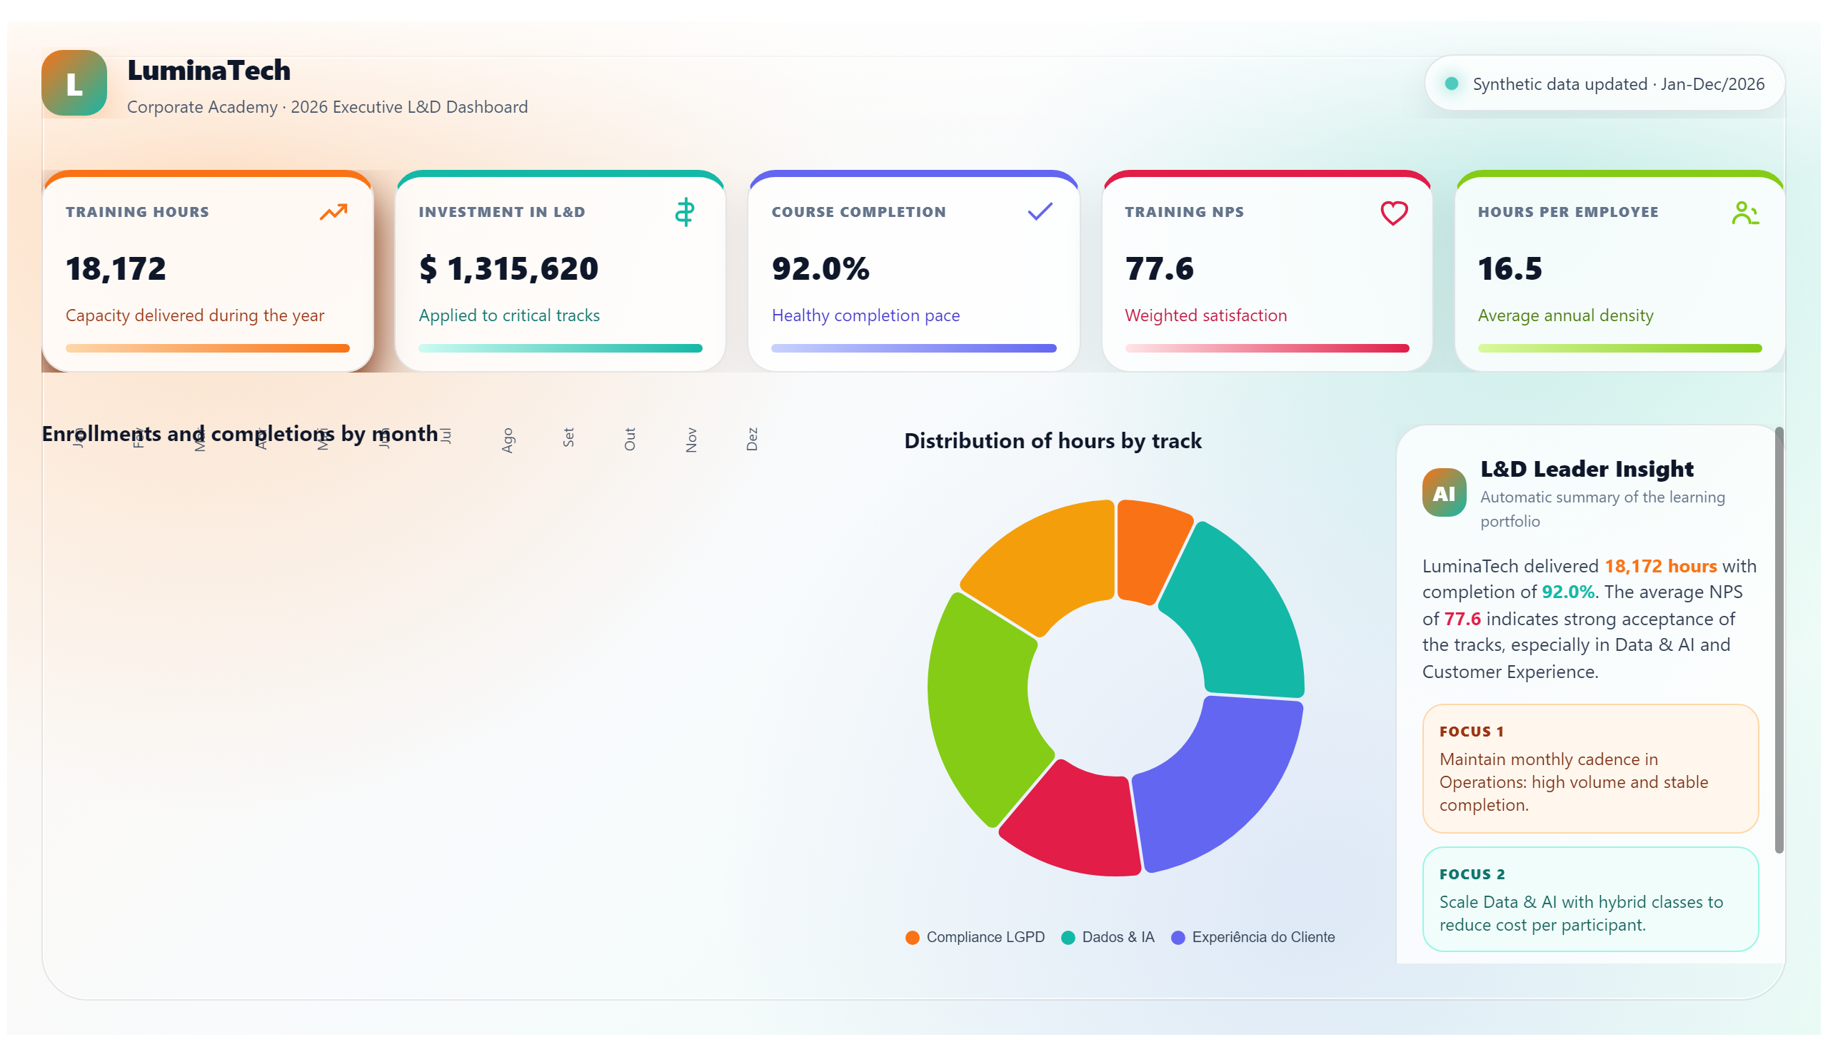Click the purple donut chart segment

(x=1230, y=781)
